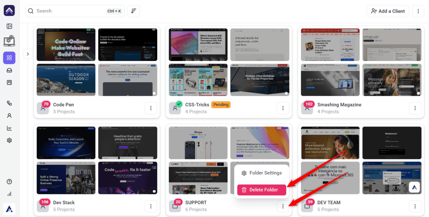The width and height of the screenshot is (429, 217).
Task: Open the Outdoor Season thumbnail in Code Pen
Action: (x=66, y=80)
